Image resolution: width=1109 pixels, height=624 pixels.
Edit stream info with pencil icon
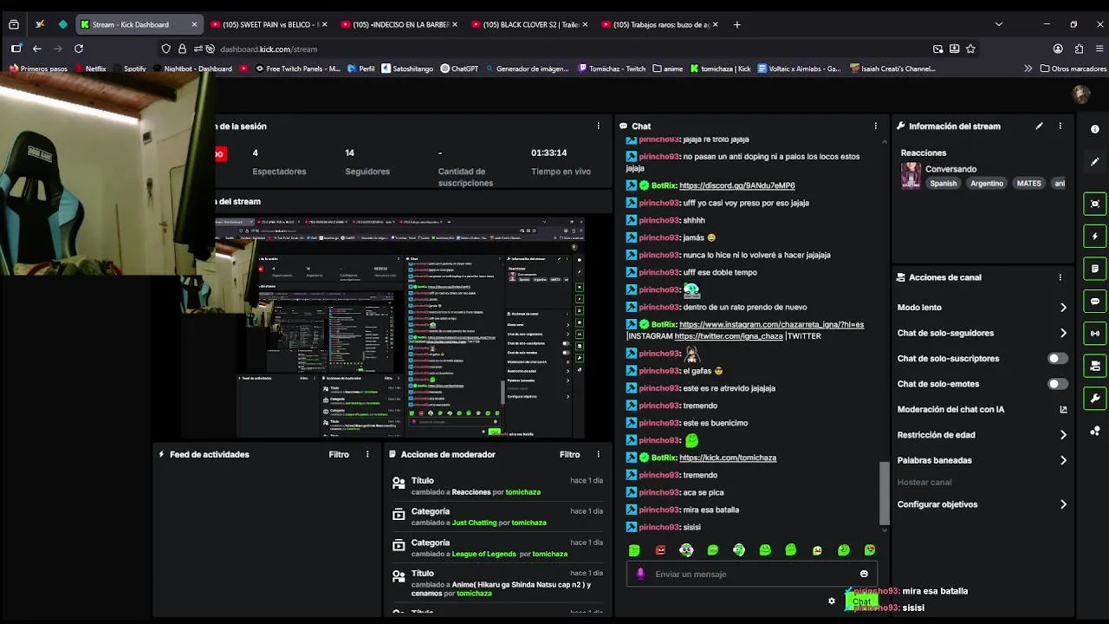pos(1039,126)
